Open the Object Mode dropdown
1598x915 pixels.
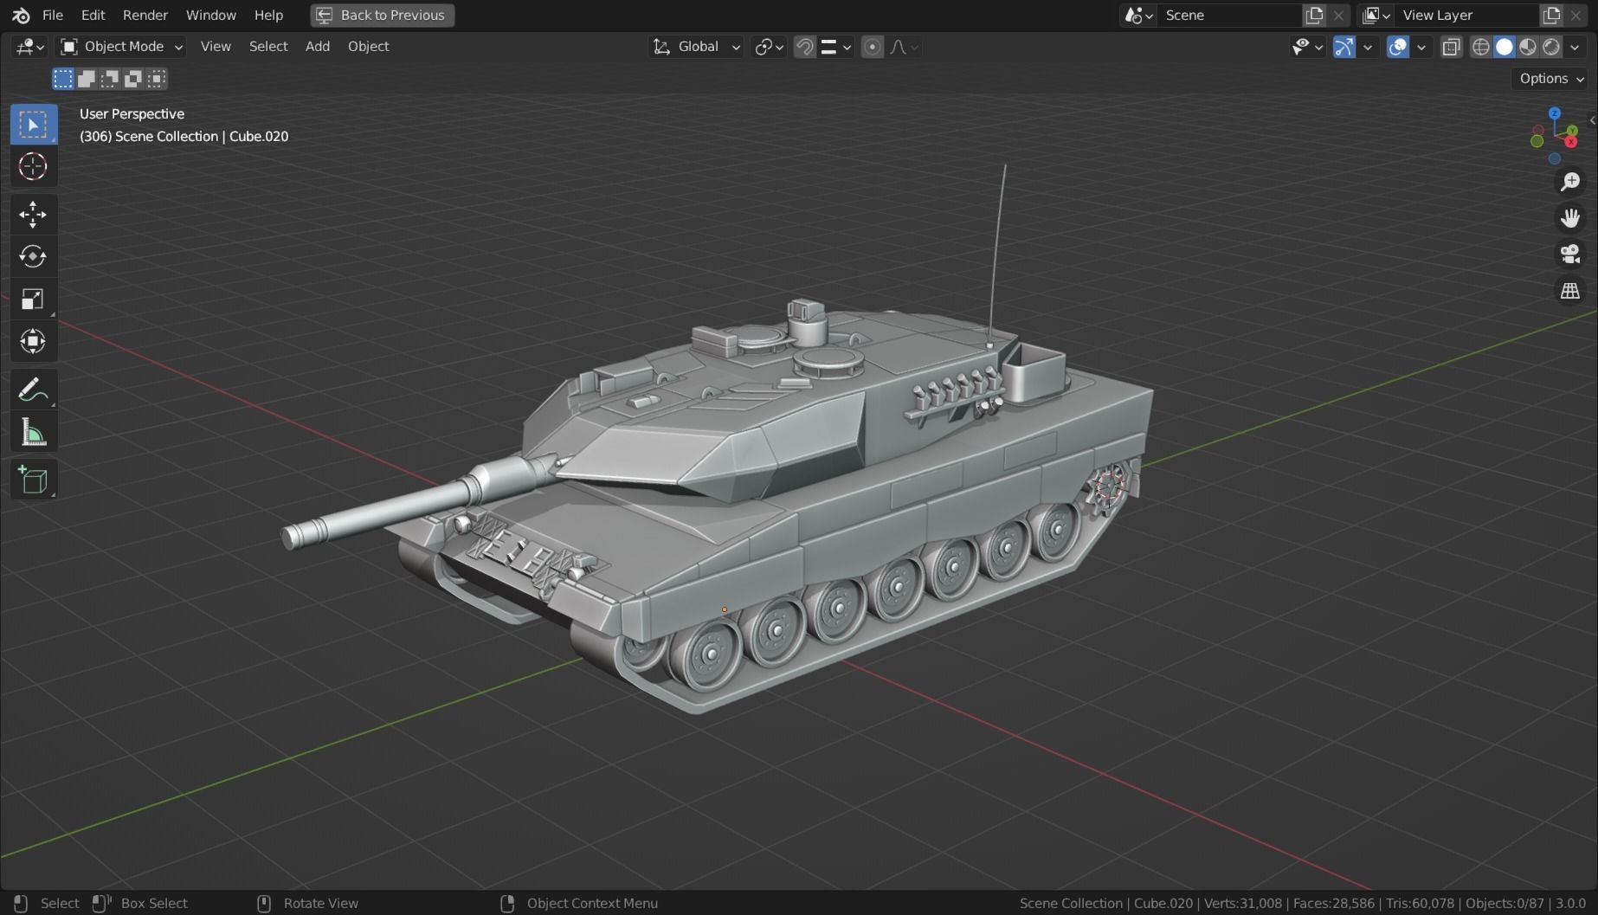(121, 47)
